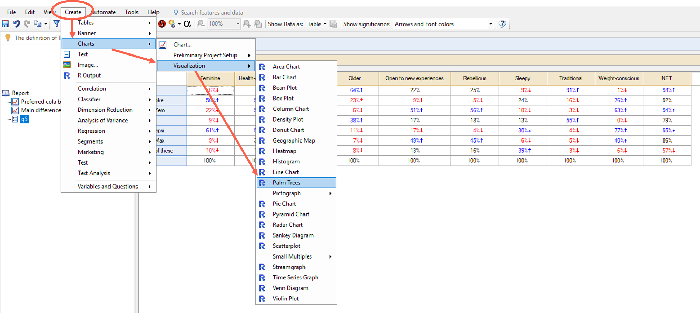
Task: Click the greyed export icon after Table
Action: (334, 24)
